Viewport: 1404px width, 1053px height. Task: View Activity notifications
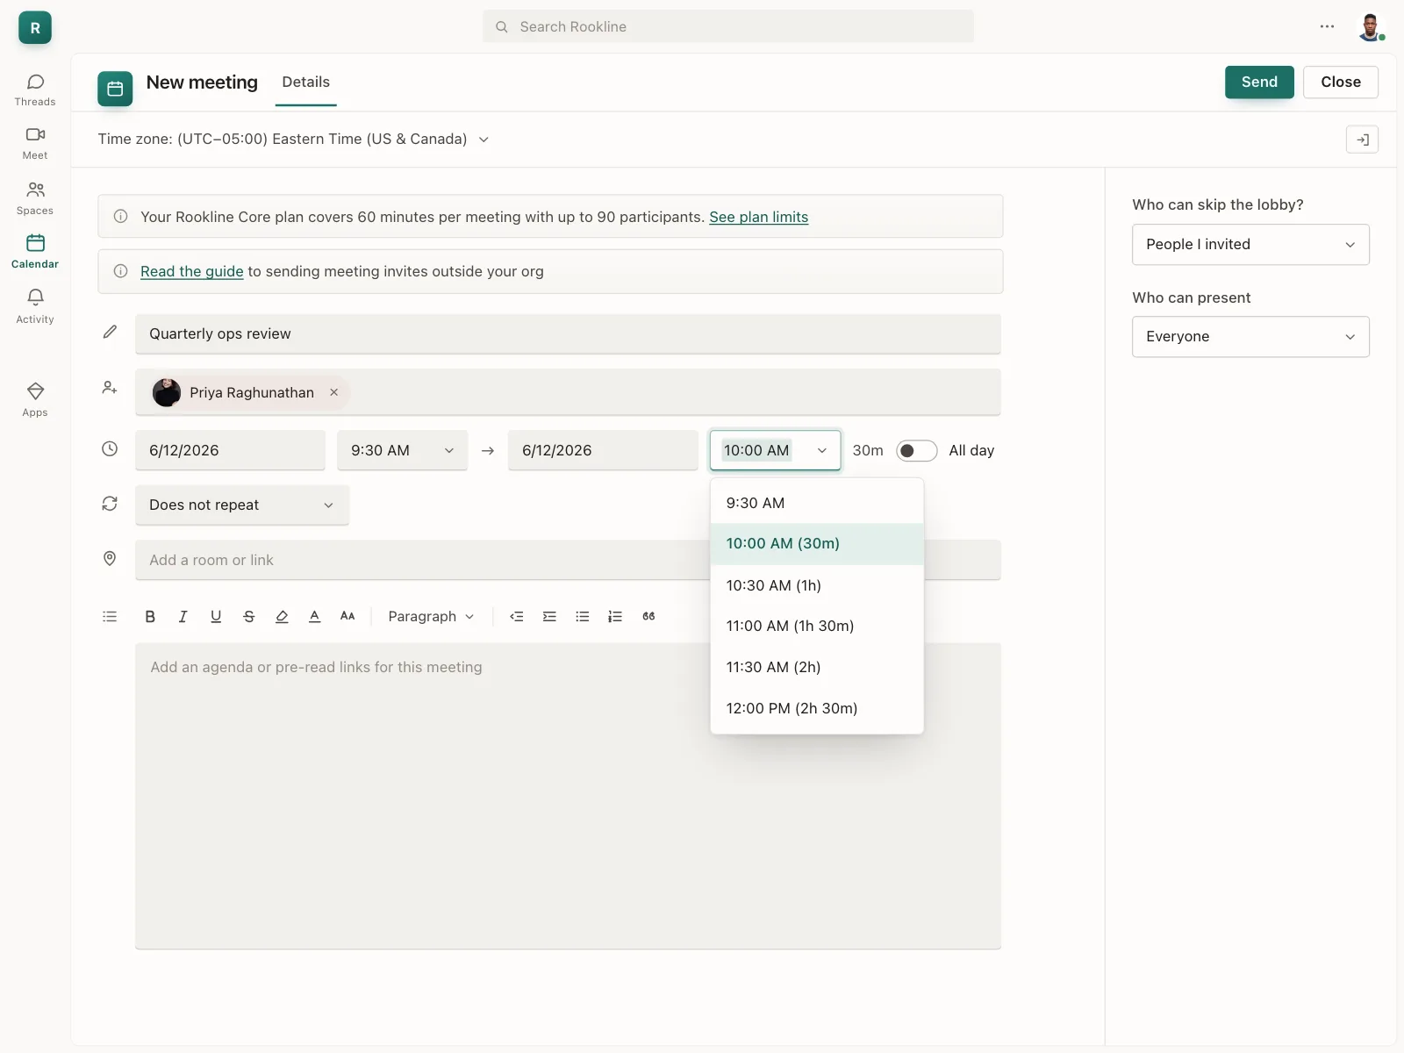[x=35, y=307]
